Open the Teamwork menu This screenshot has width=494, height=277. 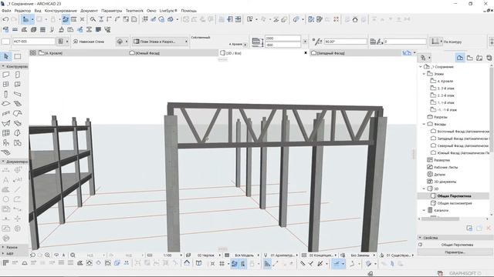tap(134, 11)
